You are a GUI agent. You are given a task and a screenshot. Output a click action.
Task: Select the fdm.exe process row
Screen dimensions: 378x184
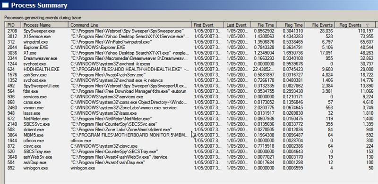(x=190, y=91)
